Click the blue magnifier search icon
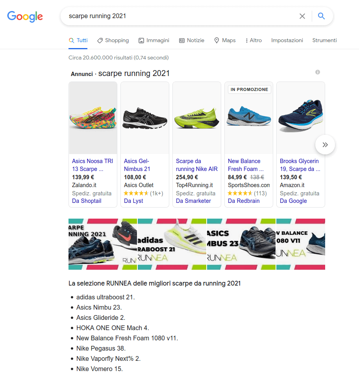Image resolution: width=359 pixels, height=375 pixels. click(321, 16)
